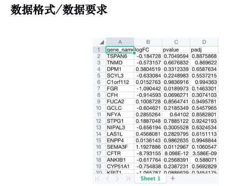
Task: Select the SCYL3 cell
Action: 120,76
